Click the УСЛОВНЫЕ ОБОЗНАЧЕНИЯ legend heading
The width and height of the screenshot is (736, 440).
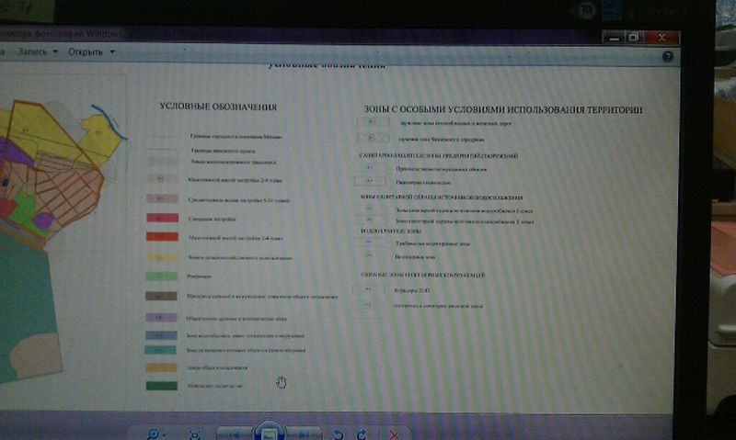point(218,107)
